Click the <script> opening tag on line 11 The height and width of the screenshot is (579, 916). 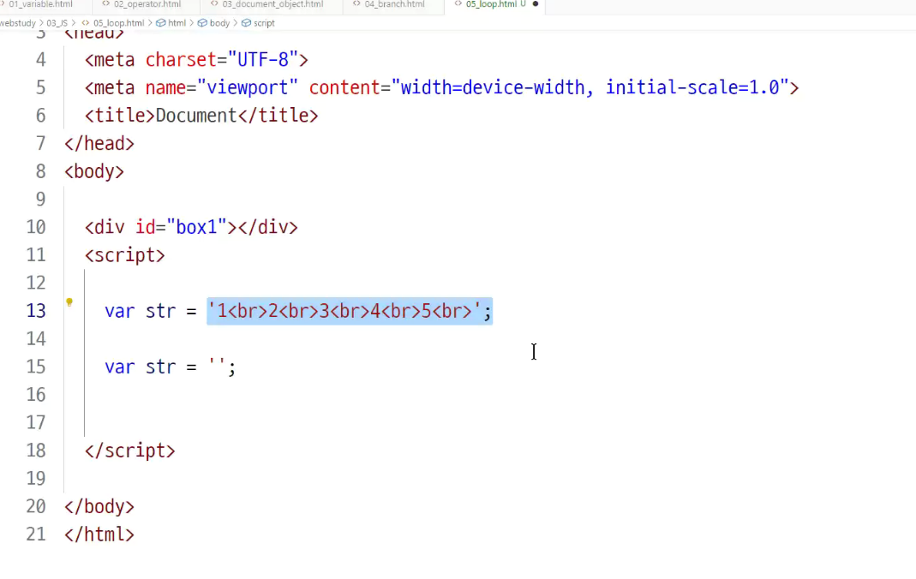[x=125, y=255]
